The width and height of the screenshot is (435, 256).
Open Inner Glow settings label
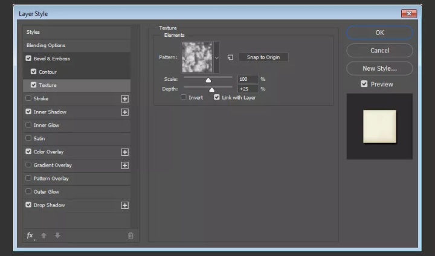coord(47,125)
